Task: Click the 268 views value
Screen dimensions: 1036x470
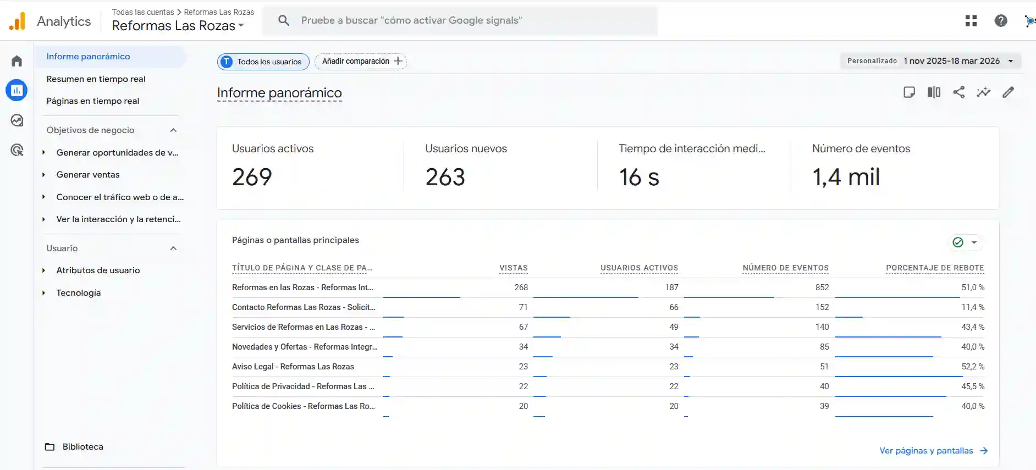Action: point(521,287)
